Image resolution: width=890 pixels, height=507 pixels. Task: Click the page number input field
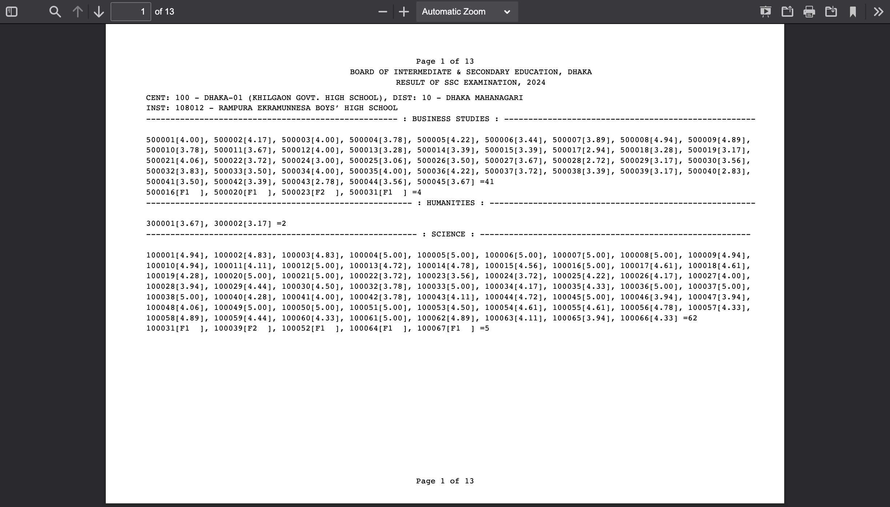130,12
